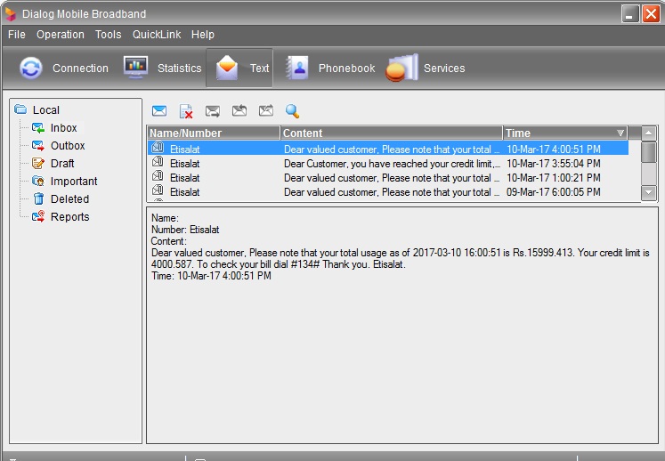This screenshot has width=665, height=461.
Task: Click the Outbox icon in the tree
Action: pos(38,145)
